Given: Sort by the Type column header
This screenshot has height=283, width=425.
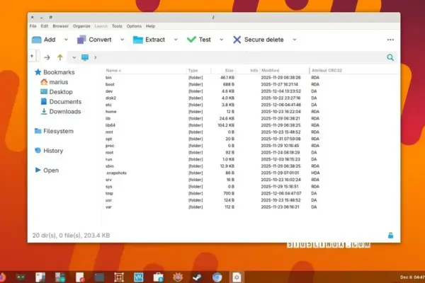Looking at the screenshot, I should pyautogui.click(x=198, y=71).
